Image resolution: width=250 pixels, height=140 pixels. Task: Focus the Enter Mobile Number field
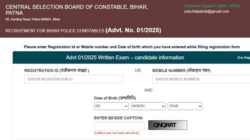[x=201, y=79]
